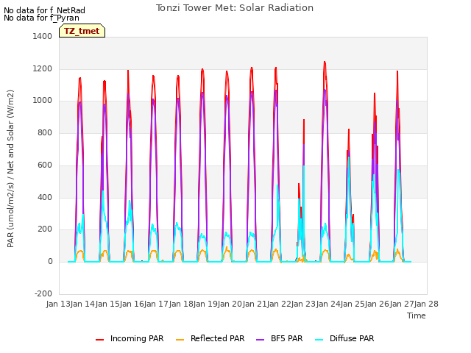Click the Jan 28 x-axis tick label
The width and height of the screenshot is (471, 353).
click(426, 304)
